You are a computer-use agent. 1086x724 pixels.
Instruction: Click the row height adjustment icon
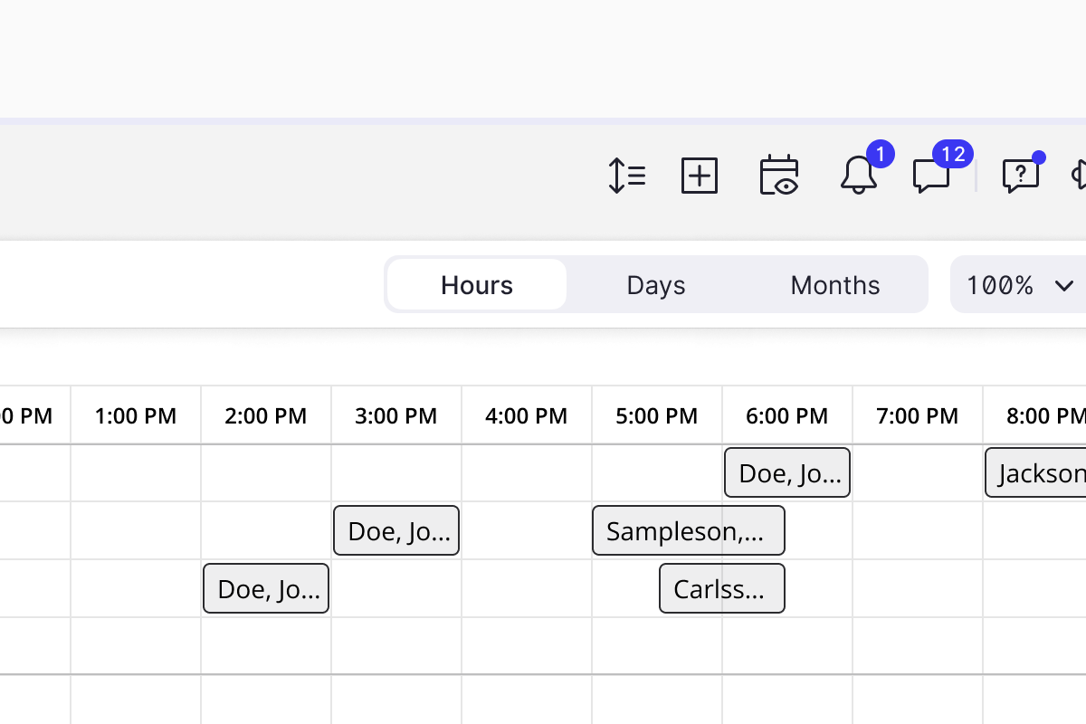(626, 176)
